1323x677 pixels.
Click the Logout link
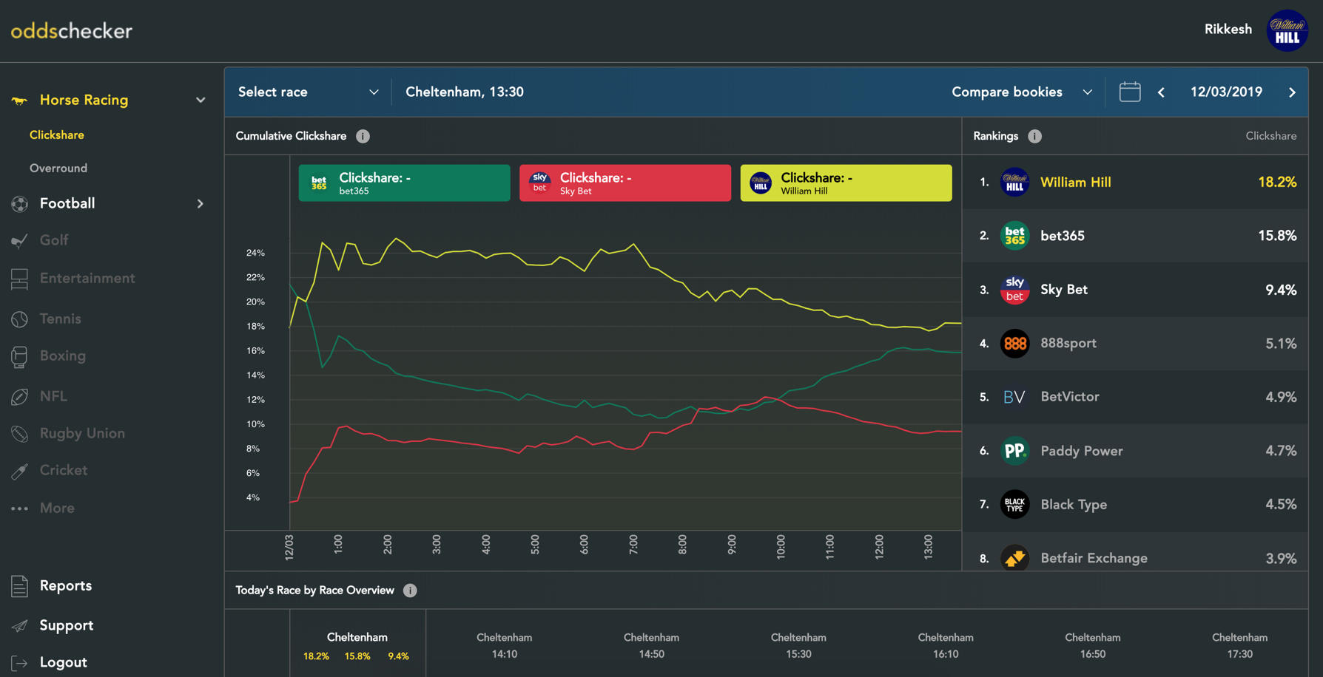(63, 662)
